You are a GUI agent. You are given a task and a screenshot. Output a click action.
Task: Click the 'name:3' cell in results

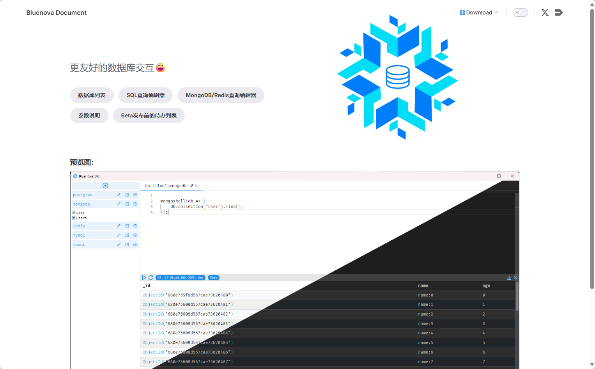point(426,324)
